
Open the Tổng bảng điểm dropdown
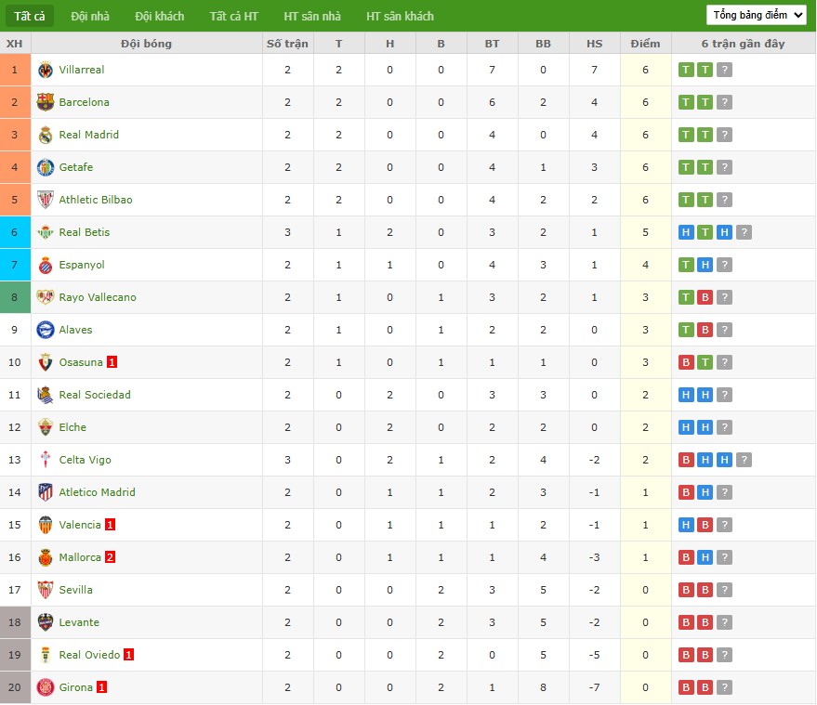pos(757,15)
